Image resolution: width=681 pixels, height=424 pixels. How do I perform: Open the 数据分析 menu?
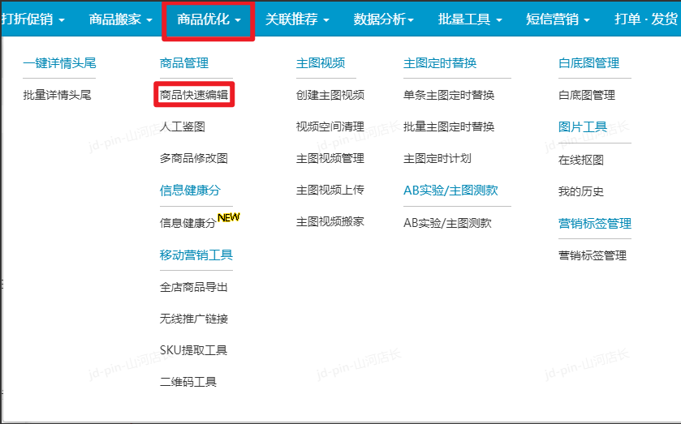pos(384,19)
